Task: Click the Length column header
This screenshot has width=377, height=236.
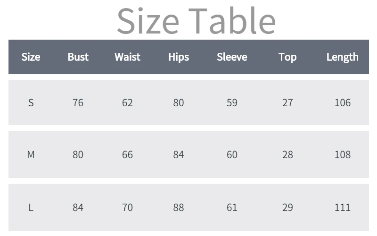Action: tap(343, 57)
